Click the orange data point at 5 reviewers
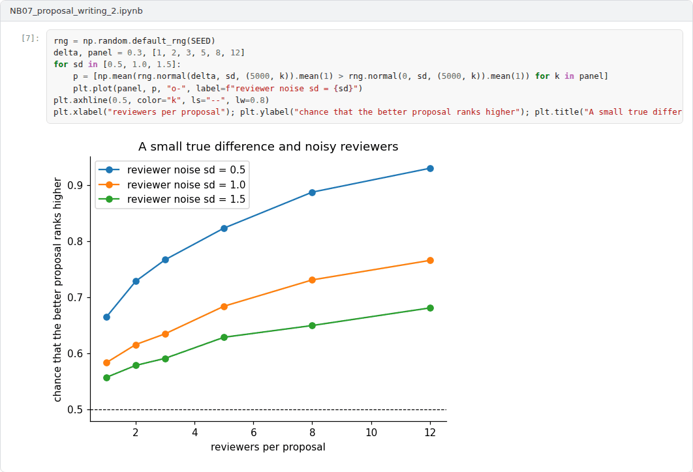The height and width of the screenshot is (472, 693). point(224,306)
